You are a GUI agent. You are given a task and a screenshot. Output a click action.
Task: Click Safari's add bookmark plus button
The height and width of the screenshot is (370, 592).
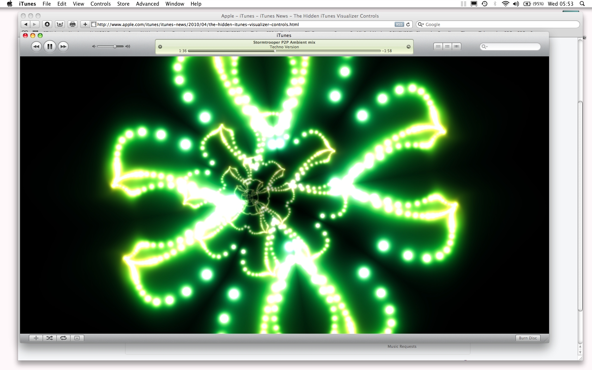(85, 24)
